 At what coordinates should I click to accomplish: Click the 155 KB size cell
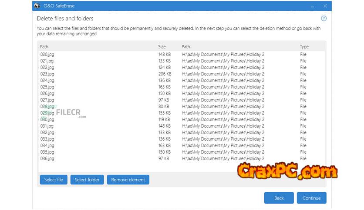[x=165, y=113]
